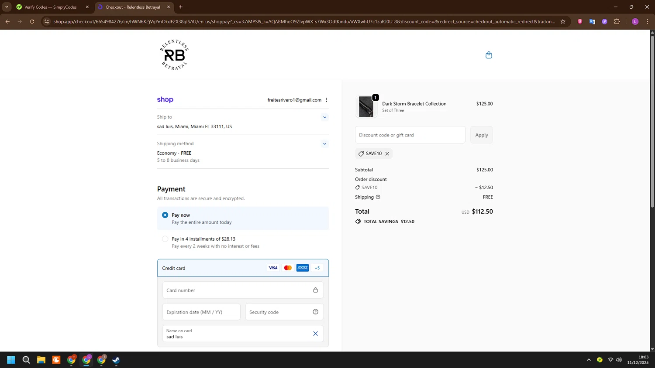Screen dimensions: 655x368
Task: Expand the Shipping method section
Action: [324, 143]
